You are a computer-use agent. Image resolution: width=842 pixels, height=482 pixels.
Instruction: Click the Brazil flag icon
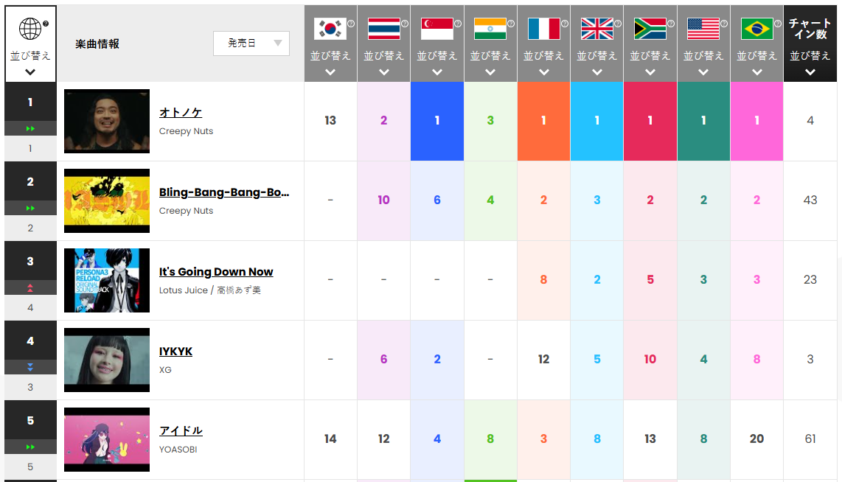[756, 29]
